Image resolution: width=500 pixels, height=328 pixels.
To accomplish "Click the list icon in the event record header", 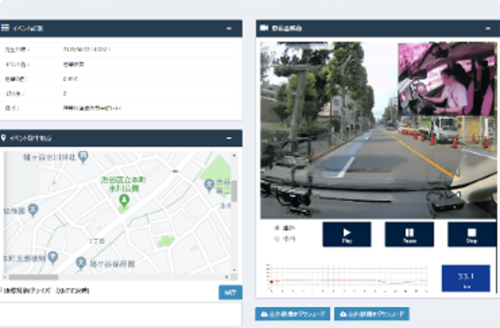I will click(x=5, y=28).
